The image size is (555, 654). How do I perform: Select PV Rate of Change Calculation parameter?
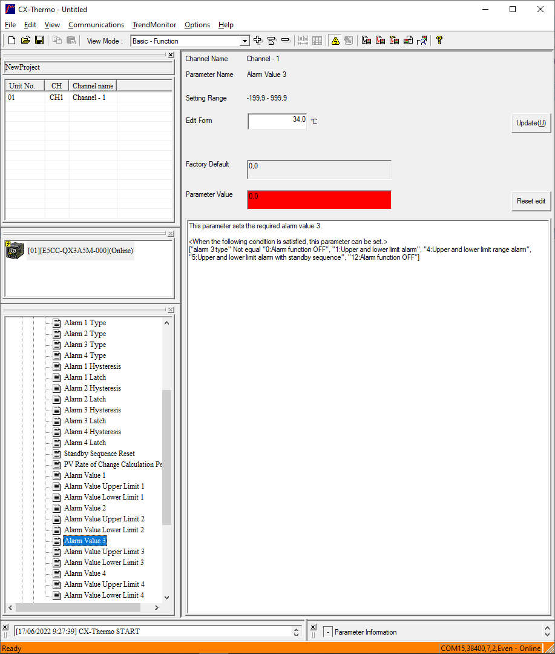click(x=113, y=464)
